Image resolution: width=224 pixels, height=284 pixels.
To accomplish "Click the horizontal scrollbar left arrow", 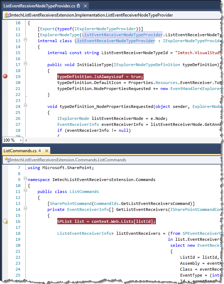I will (x=26, y=140).
